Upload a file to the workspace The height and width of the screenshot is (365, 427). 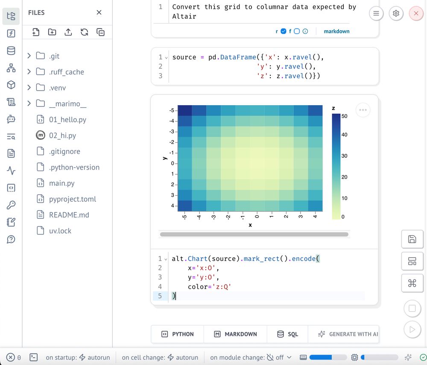(68, 32)
